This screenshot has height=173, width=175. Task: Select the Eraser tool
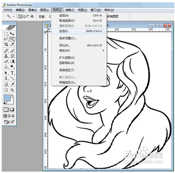6,61
